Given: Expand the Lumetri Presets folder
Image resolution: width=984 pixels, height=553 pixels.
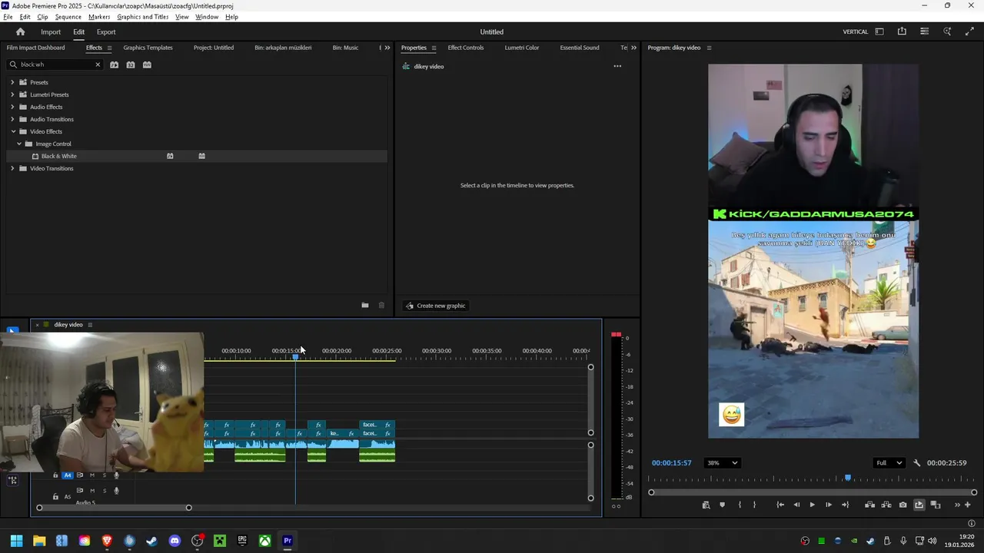Looking at the screenshot, I should tap(12, 94).
